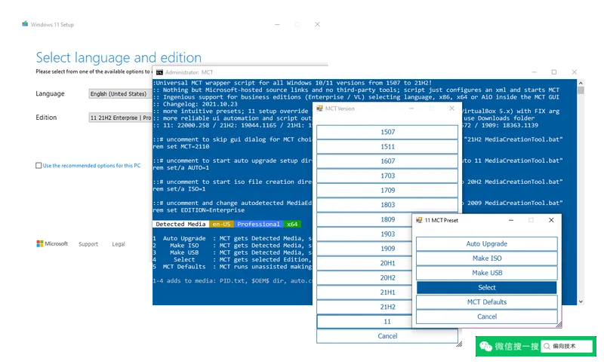
Task: Choose version 1703 in MCT Version
Action: coord(387,176)
